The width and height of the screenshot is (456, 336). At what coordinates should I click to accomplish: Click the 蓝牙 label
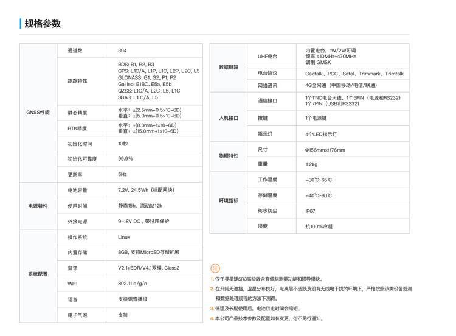click(x=72, y=268)
